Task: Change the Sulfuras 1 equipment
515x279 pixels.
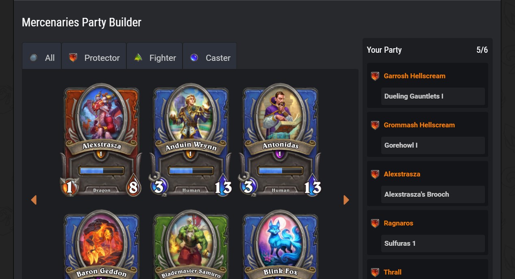Action: (433, 244)
